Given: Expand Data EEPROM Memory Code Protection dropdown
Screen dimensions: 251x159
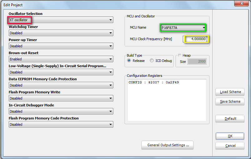Looking at the screenshot, I should [x=61, y=85].
